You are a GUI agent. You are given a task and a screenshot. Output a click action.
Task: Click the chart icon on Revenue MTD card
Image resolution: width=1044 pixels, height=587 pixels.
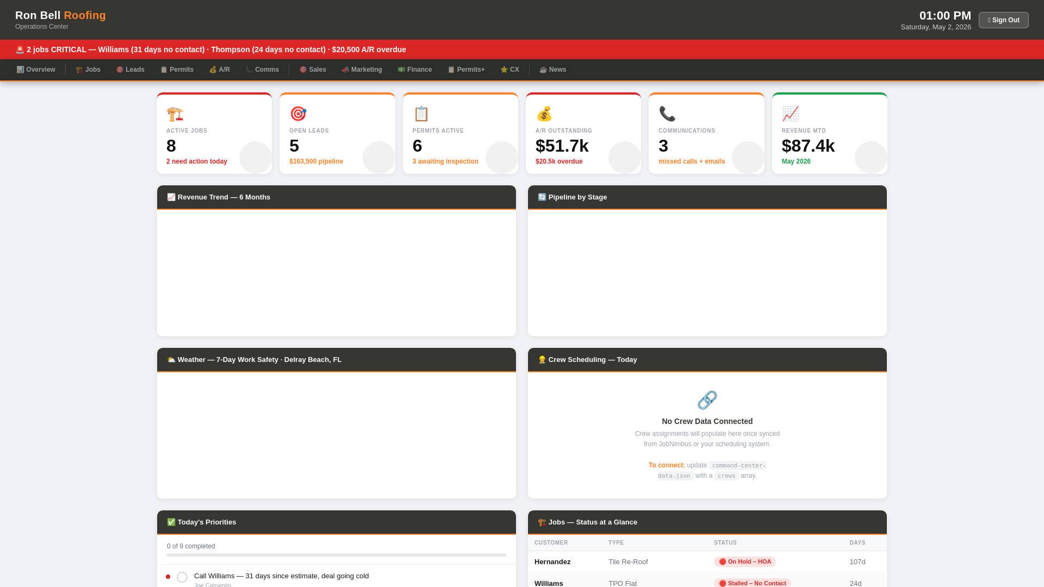tap(791, 114)
